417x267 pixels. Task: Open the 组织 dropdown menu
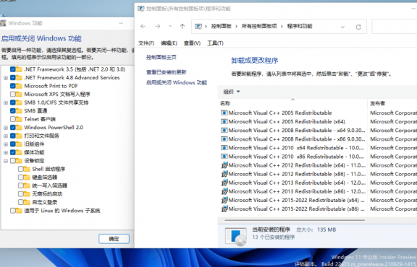coord(232,92)
